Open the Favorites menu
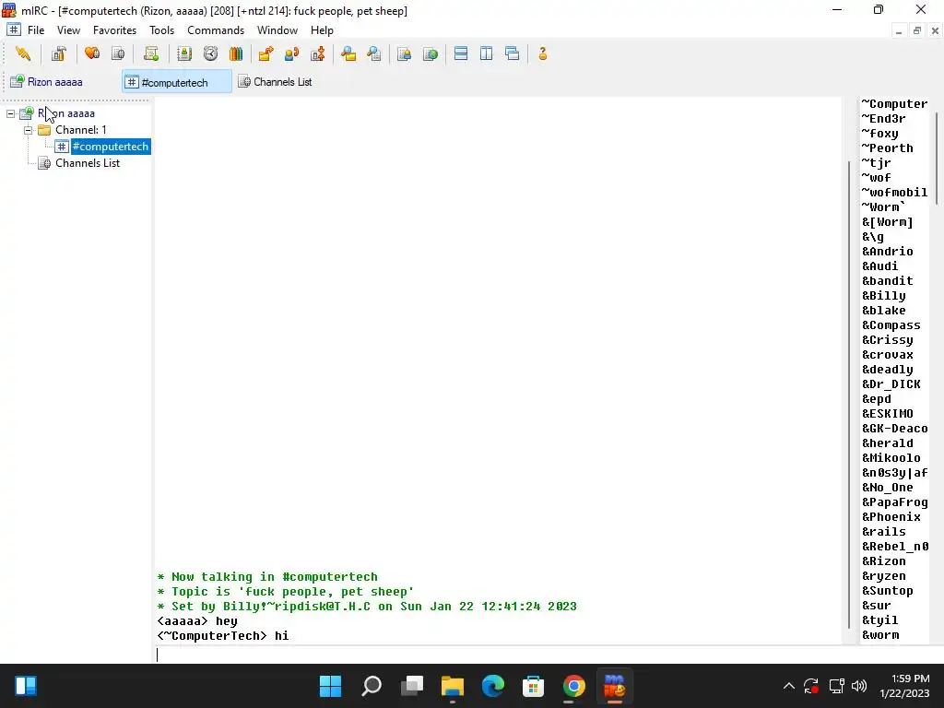The image size is (944, 708). point(114,30)
